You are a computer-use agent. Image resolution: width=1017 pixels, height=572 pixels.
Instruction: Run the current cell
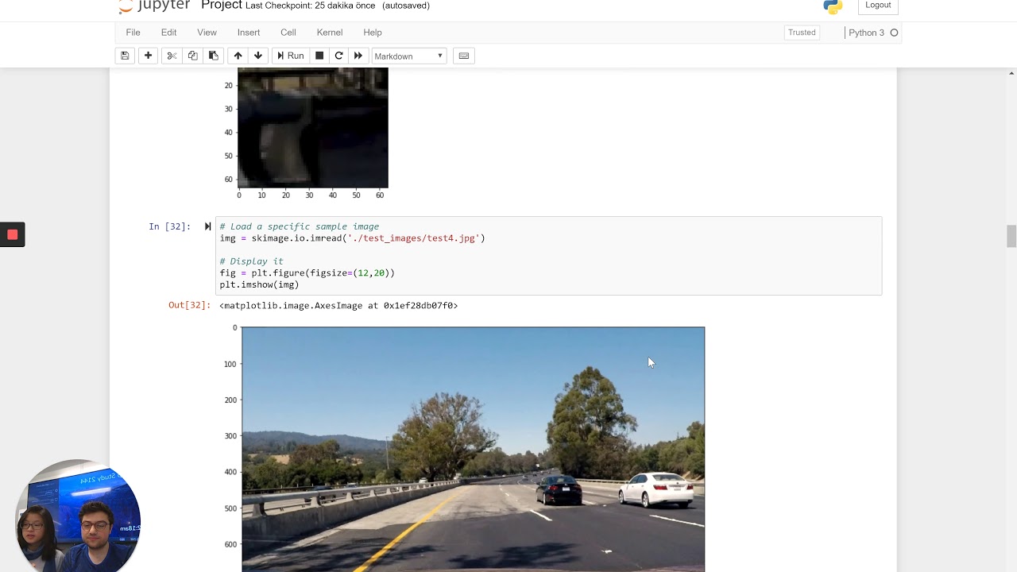(x=290, y=56)
